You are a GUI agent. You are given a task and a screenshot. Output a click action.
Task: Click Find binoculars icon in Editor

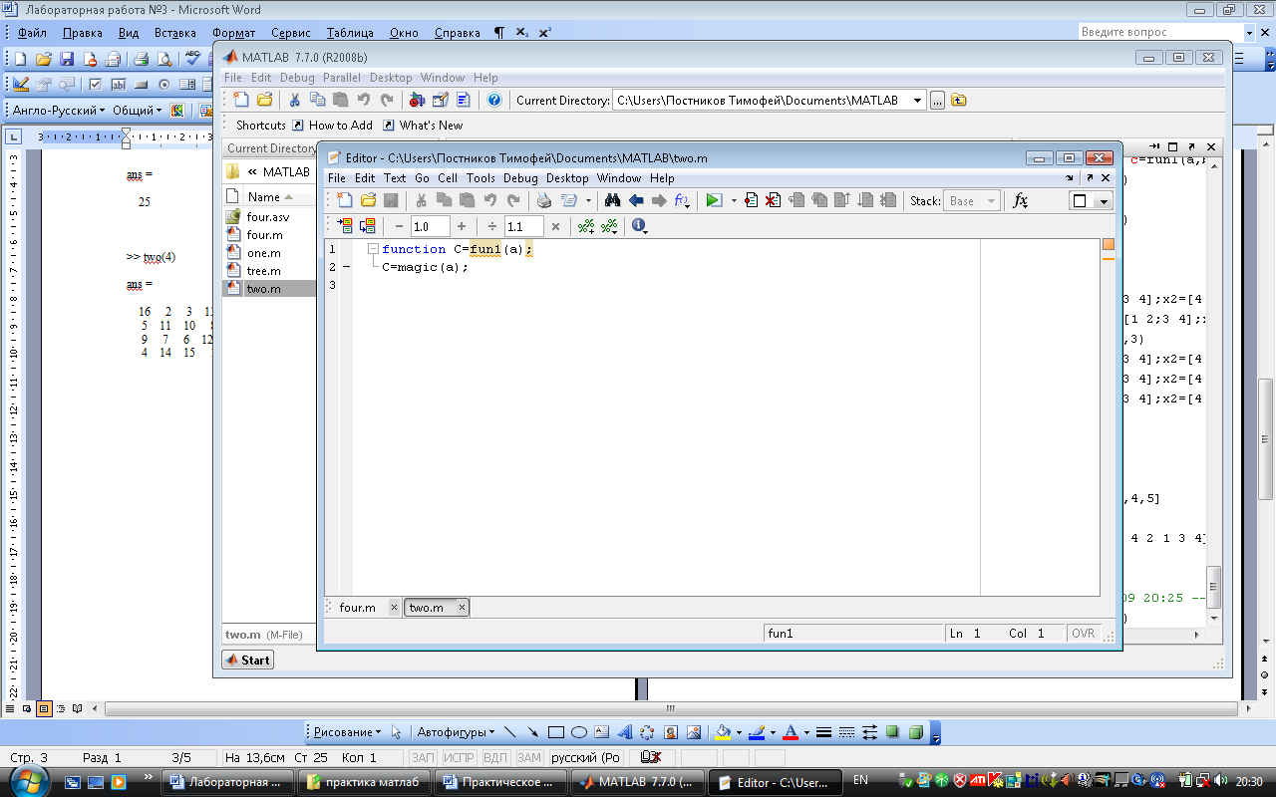coord(612,200)
